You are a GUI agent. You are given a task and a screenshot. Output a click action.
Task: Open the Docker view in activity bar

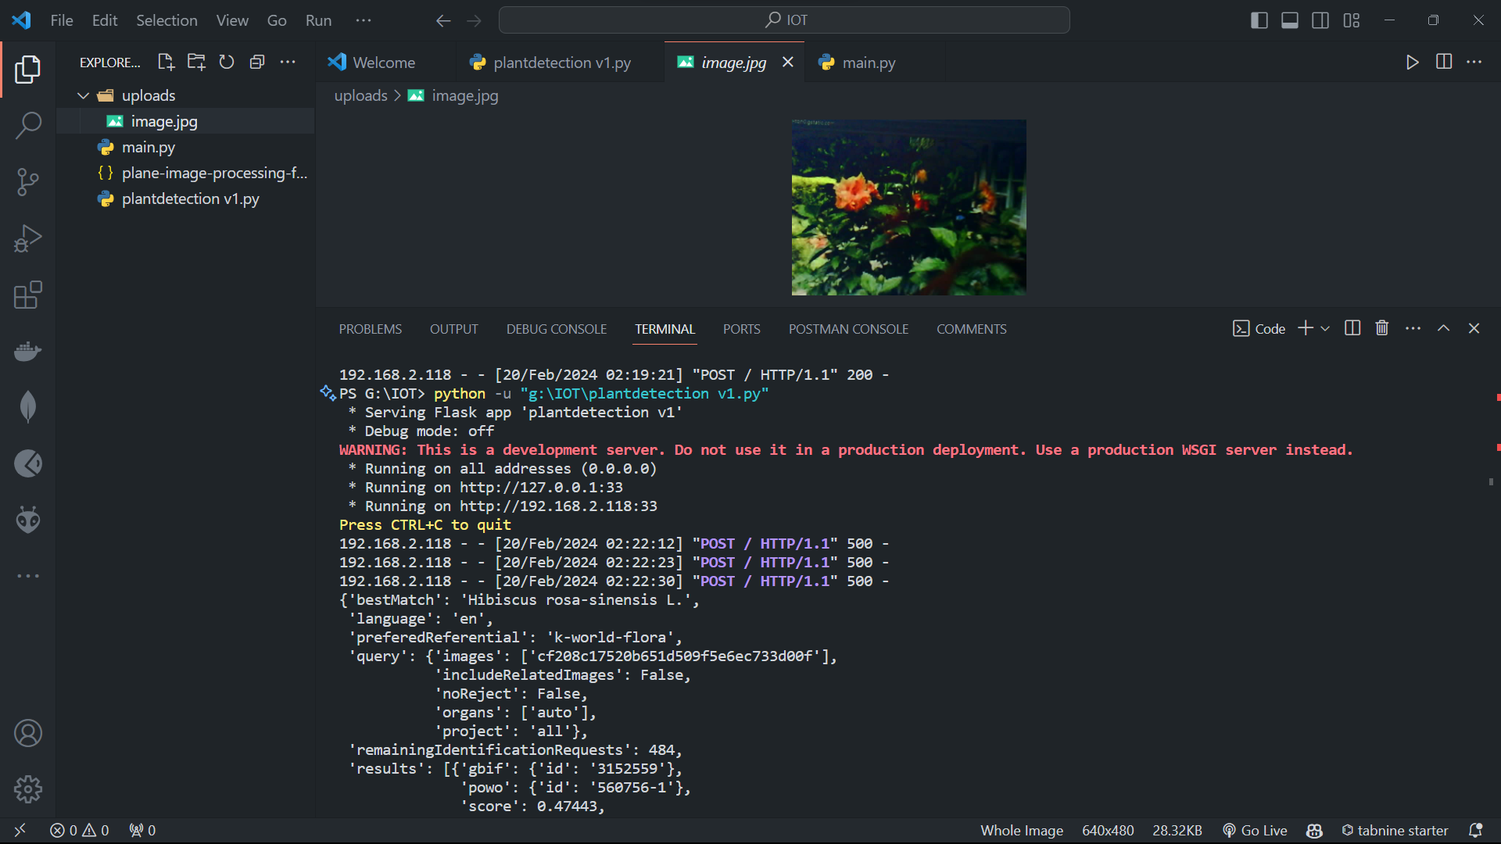pos(28,351)
